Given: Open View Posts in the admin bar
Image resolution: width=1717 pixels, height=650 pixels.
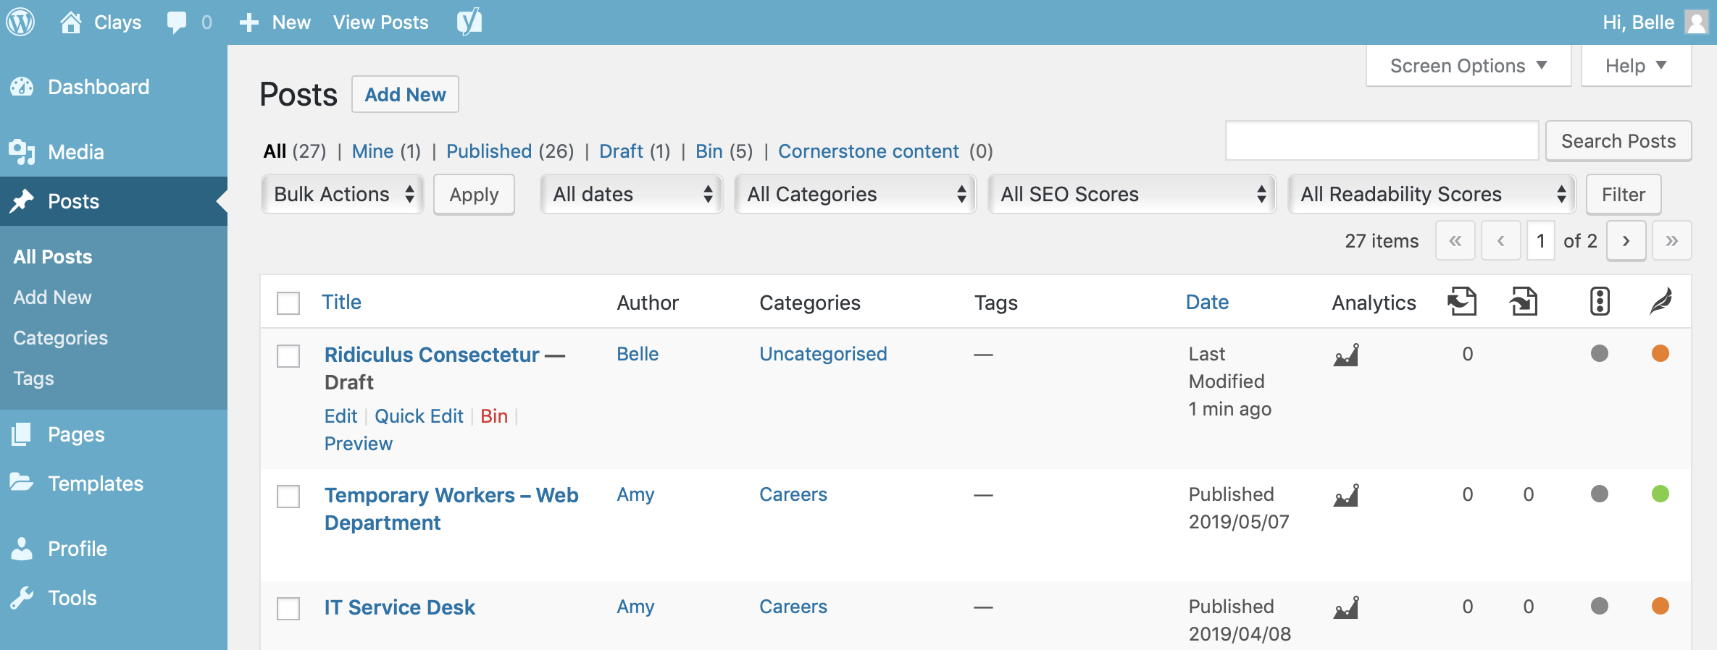Looking at the screenshot, I should point(380,22).
